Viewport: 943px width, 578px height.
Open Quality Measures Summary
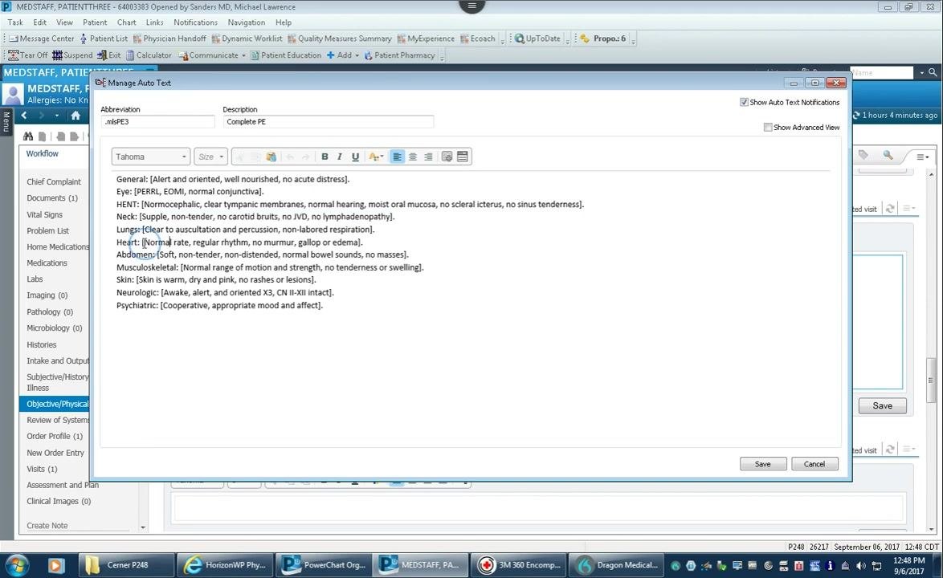pyautogui.click(x=340, y=39)
